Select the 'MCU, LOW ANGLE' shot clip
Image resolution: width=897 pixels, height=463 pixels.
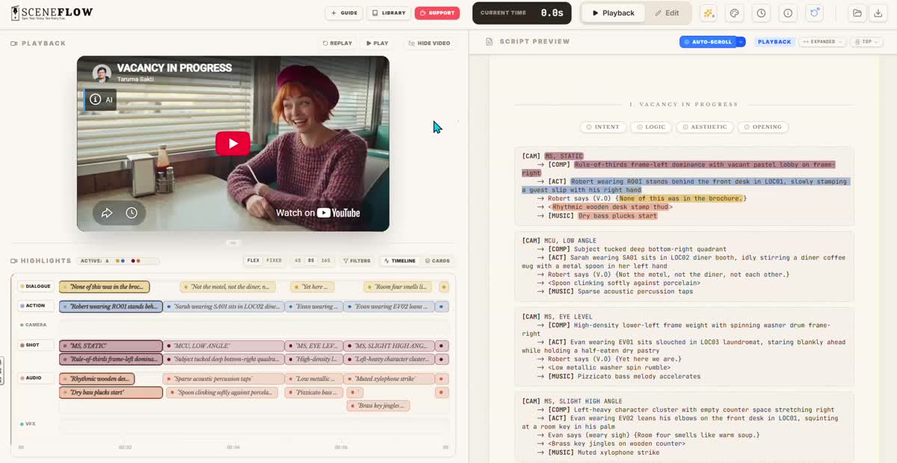pyautogui.click(x=224, y=346)
